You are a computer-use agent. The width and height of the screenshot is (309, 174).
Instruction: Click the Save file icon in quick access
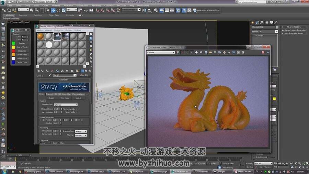click(18, 2)
